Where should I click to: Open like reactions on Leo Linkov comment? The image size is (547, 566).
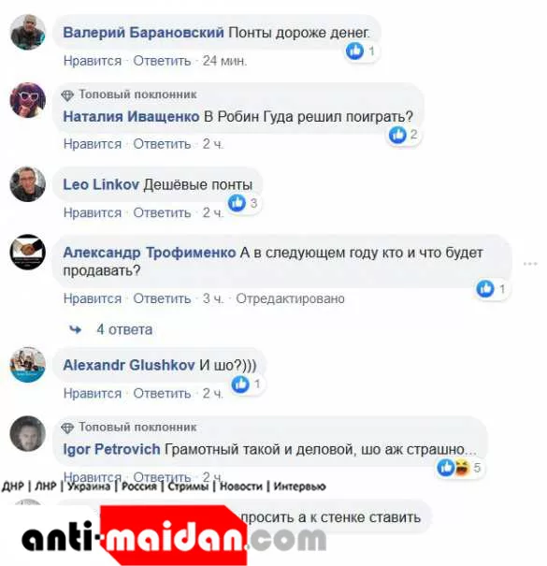238,203
